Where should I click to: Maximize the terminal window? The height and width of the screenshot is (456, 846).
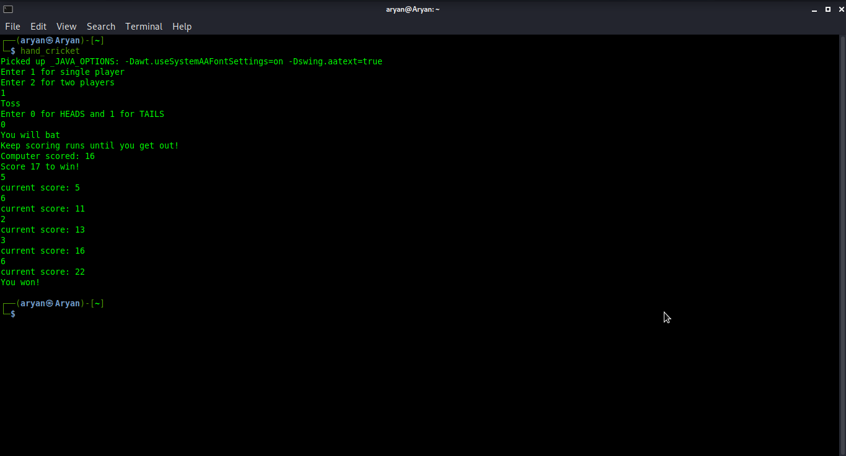[x=827, y=9]
